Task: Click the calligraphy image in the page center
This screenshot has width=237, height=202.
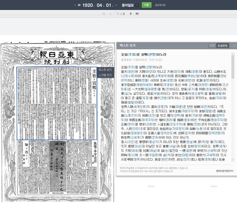Action: 58,167
